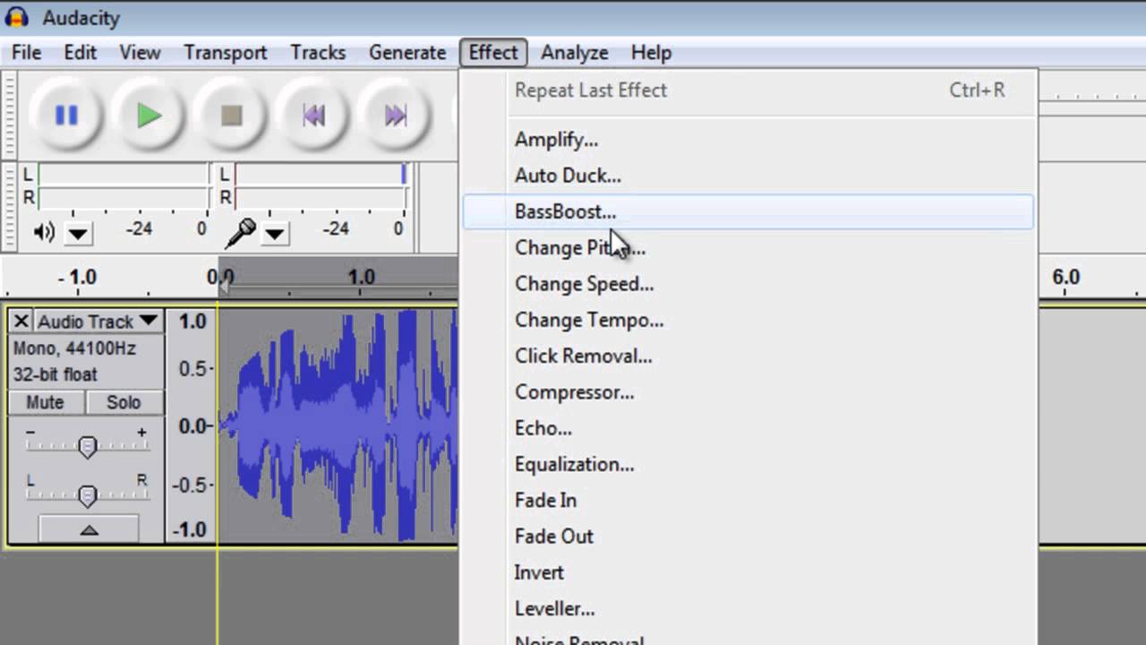Click Skip to End button
The width and height of the screenshot is (1146, 645).
(x=396, y=116)
